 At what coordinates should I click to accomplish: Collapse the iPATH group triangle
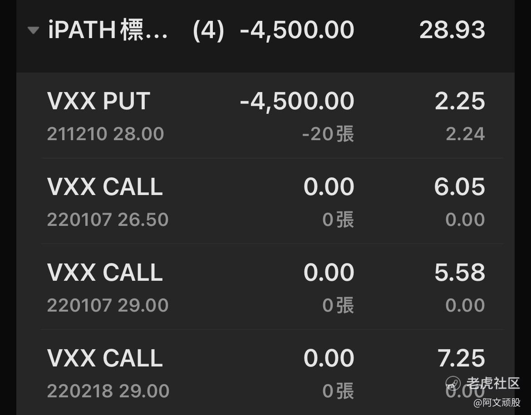[x=33, y=30]
